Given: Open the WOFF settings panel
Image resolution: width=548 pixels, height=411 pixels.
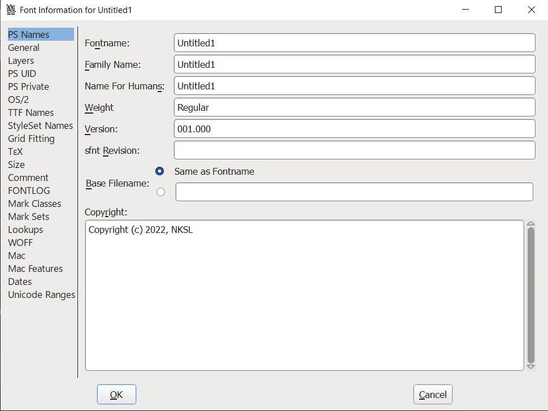Looking at the screenshot, I should coord(20,243).
